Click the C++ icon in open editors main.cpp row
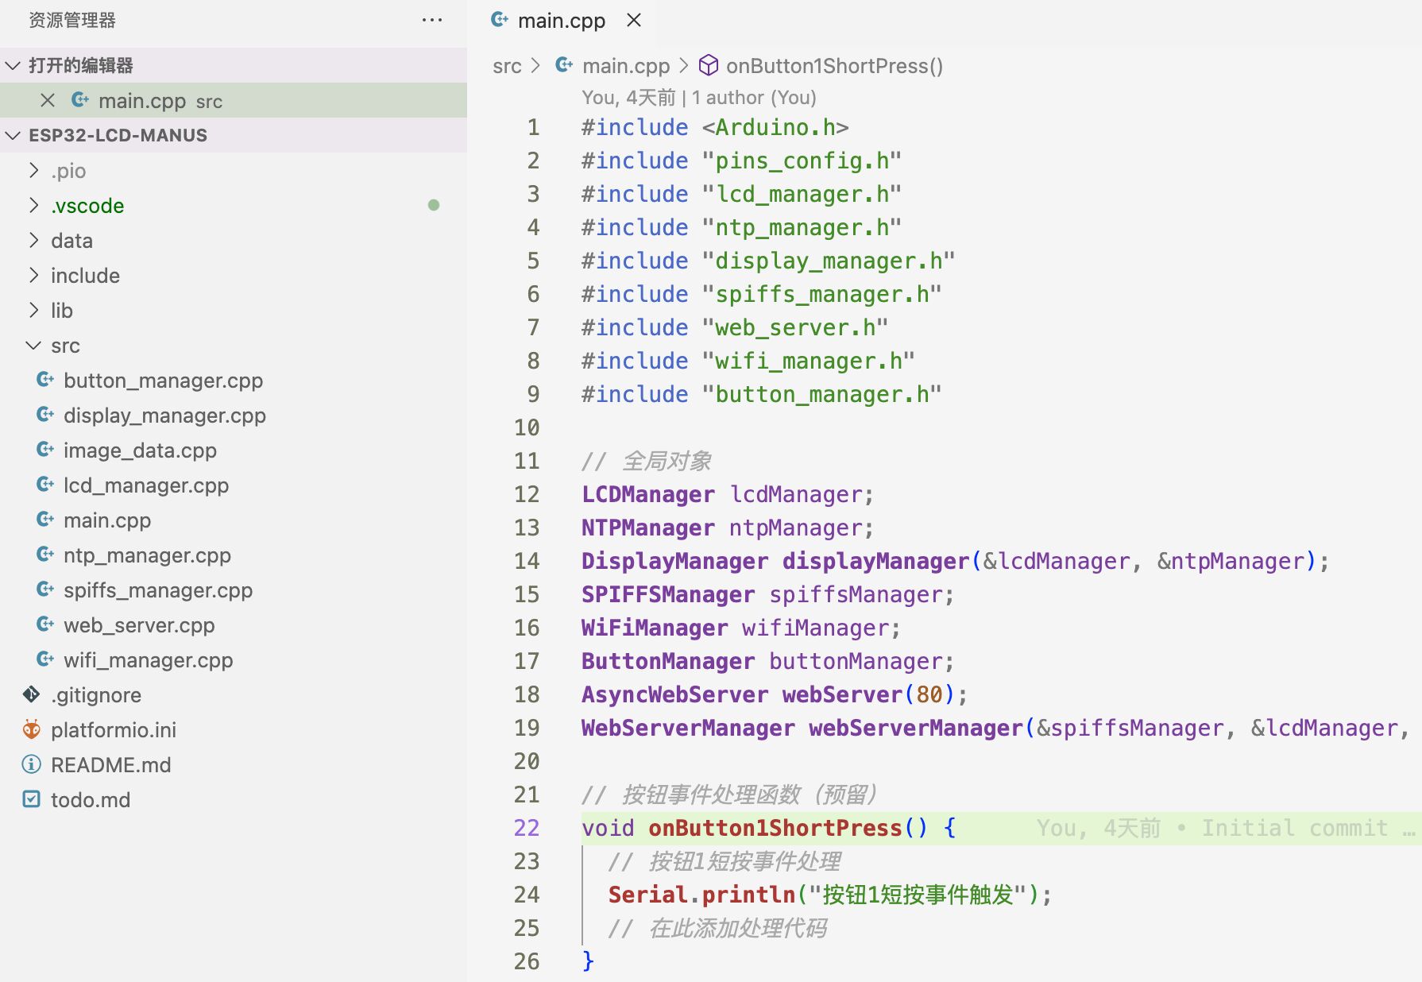 click(80, 100)
